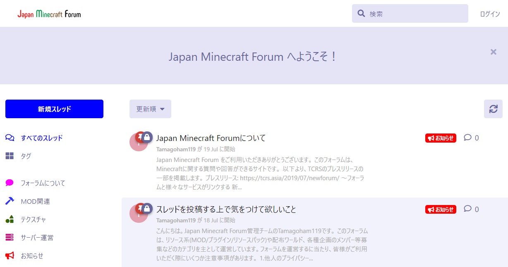Focus the 検索 search field
The width and height of the screenshot is (508, 267).
[x=410, y=14]
